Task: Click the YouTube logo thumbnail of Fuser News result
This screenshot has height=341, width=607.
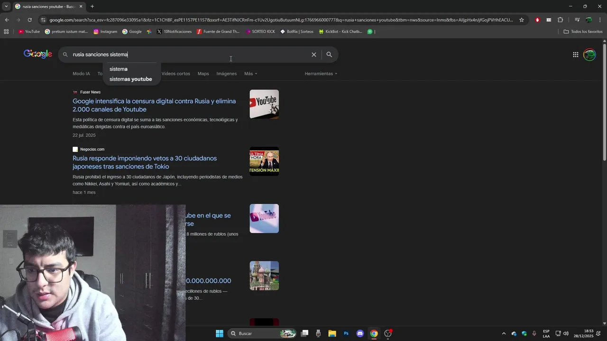Action: click(264, 104)
